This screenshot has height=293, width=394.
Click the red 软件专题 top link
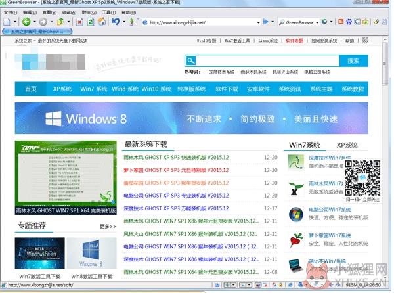pyautogui.click(x=294, y=41)
